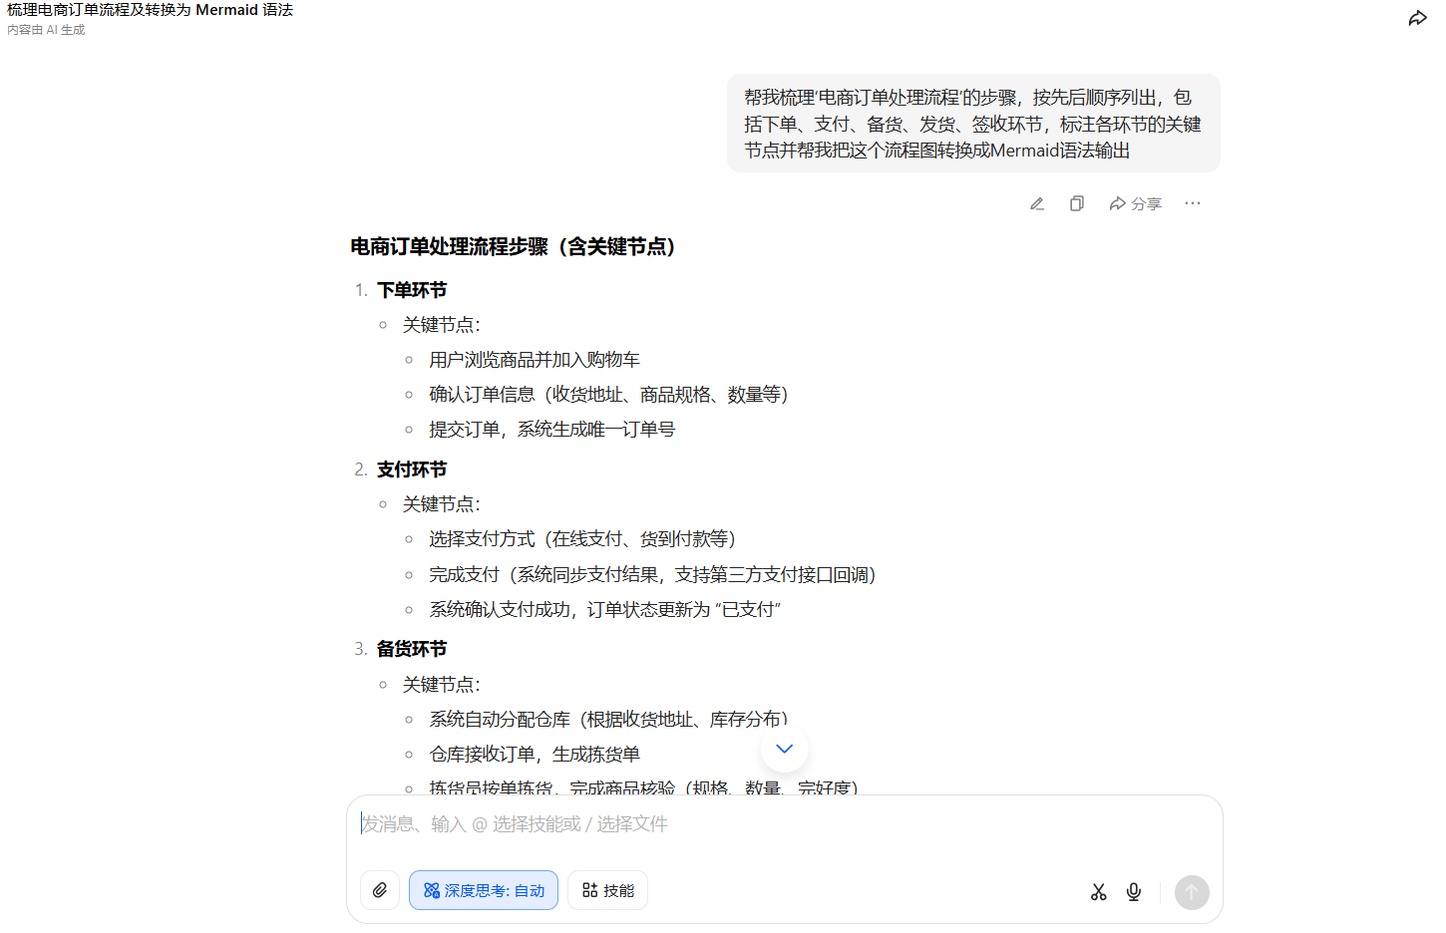Click the user's message bubble text

(972, 124)
